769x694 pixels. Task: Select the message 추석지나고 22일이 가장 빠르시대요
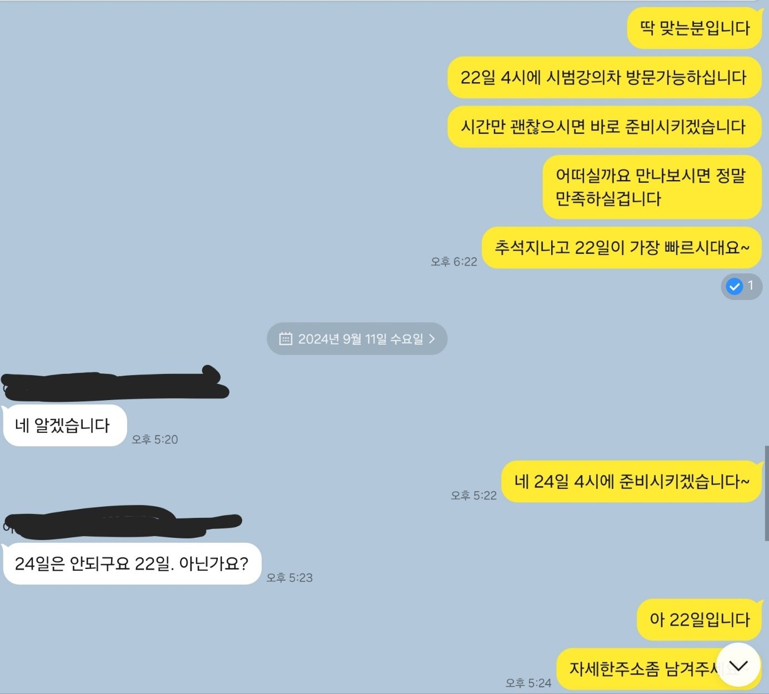click(x=621, y=248)
